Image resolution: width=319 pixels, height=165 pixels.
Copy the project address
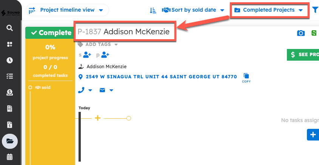tap(246, 77)
